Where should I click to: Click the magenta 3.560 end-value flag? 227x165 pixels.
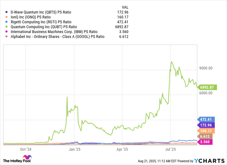pos(205,142)
